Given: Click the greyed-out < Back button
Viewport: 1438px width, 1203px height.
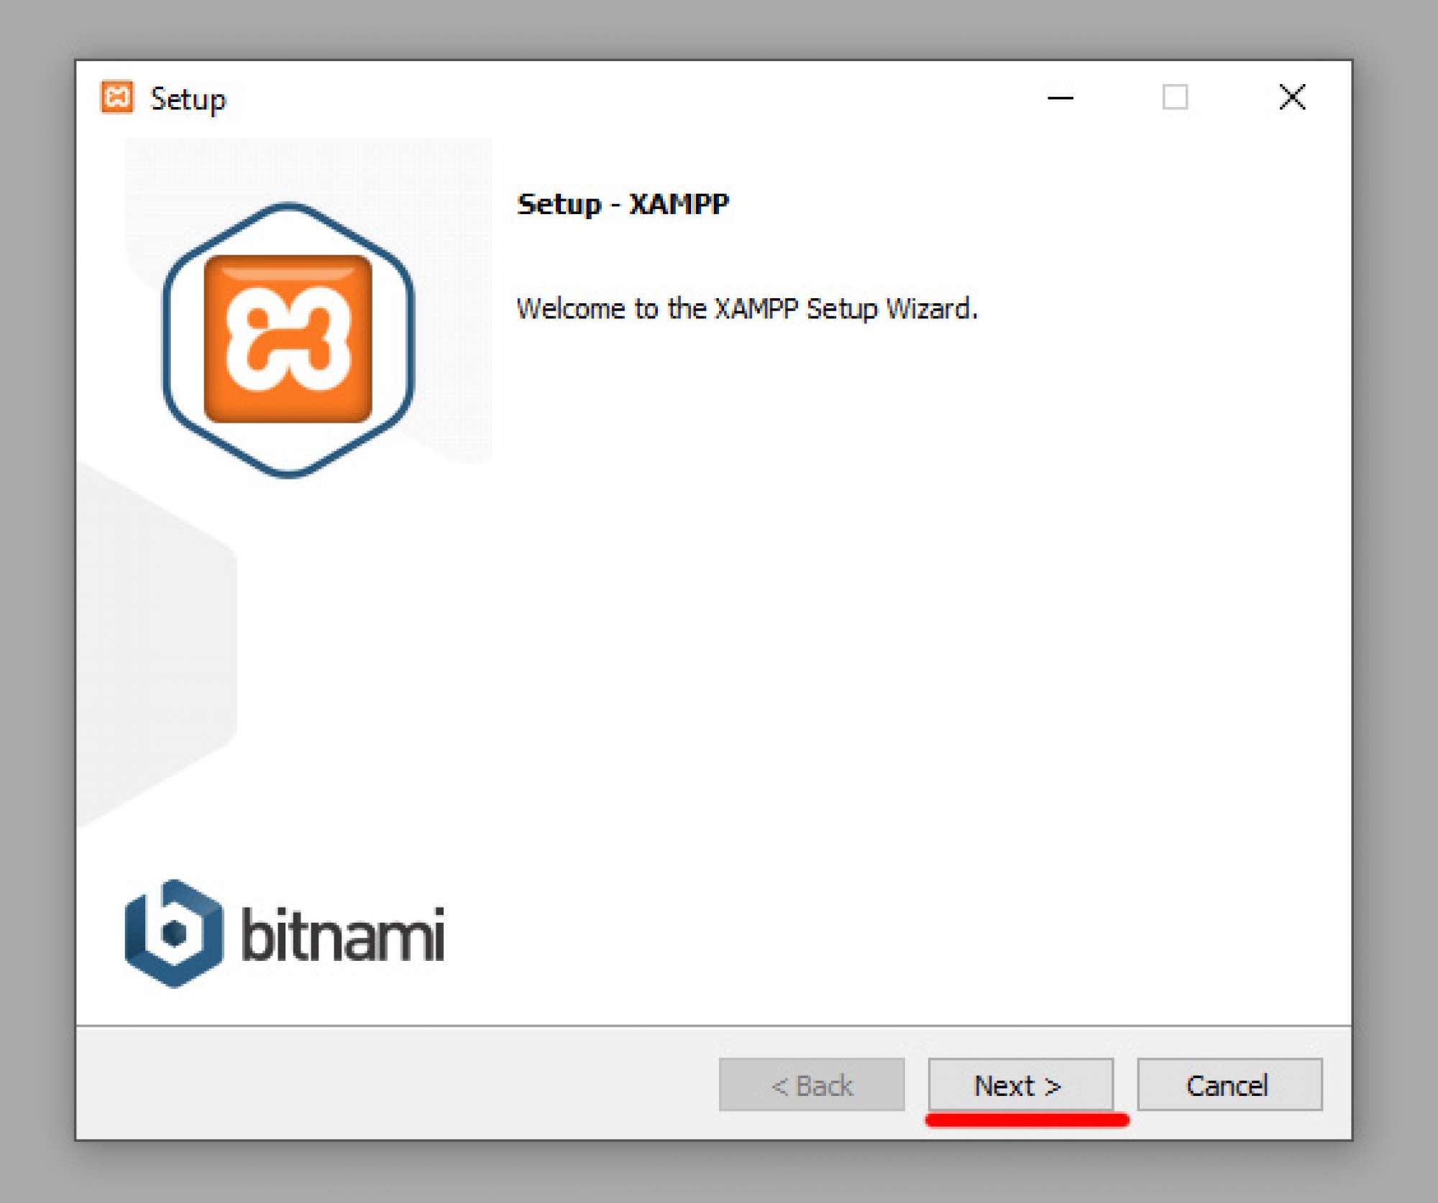Looking at the screenshot, I should [811, 1084].
